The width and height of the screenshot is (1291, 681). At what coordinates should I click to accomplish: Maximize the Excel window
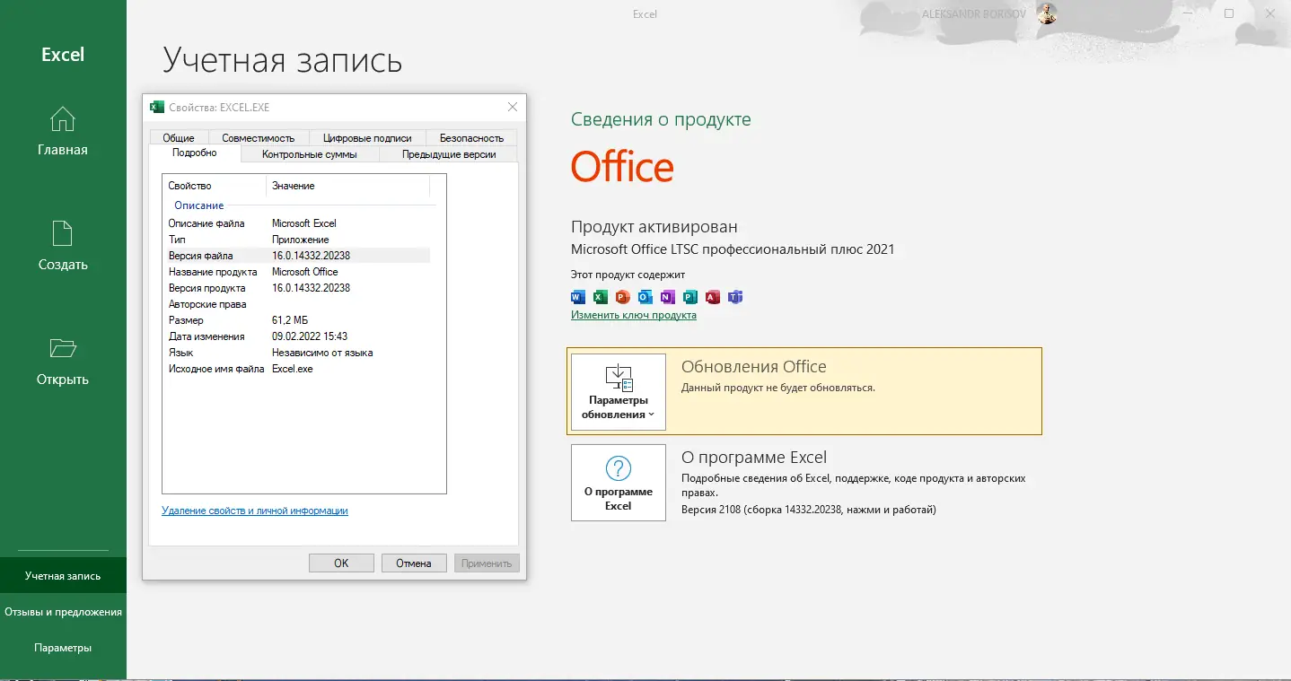[1229, 13]
